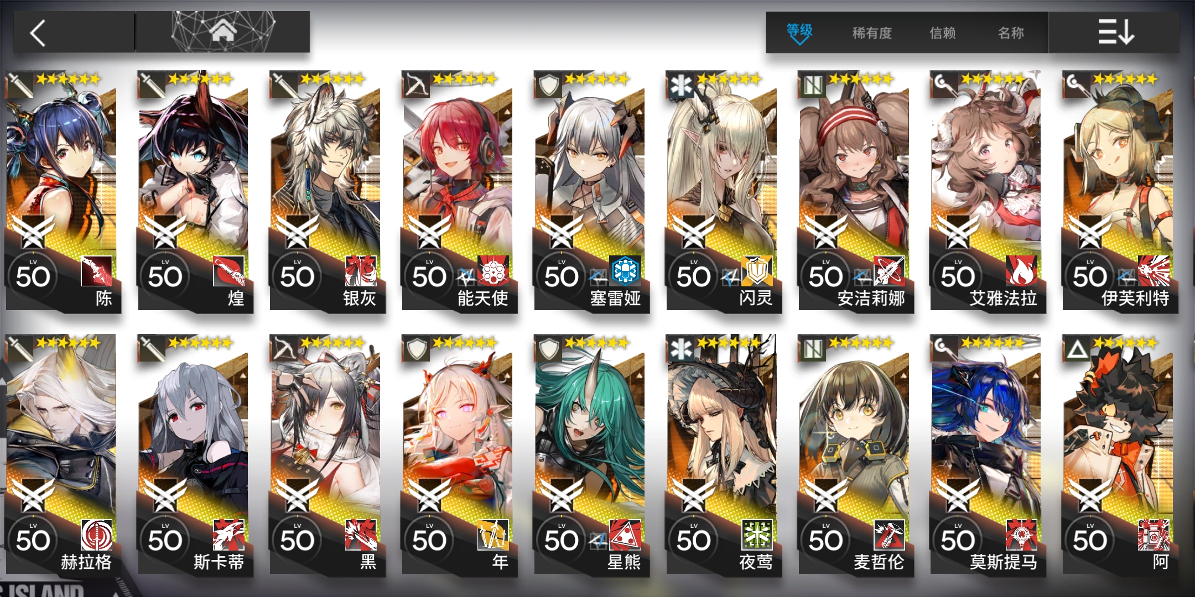The height and width of the screenshot is (597, 1195).
Task: Click 闪灵's shield skill icon
Action: point(757,271)
